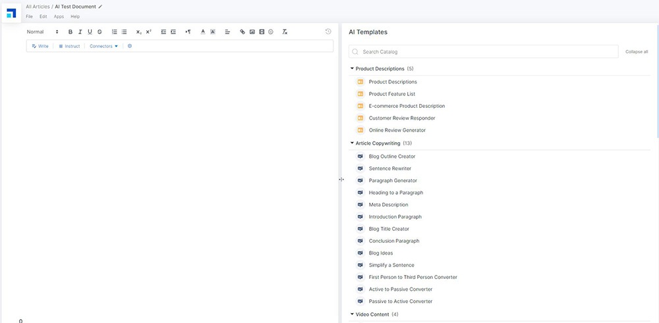This screenshot has width=659, height=323.
Task: Click the Write button
Action: tap(40, 46)
